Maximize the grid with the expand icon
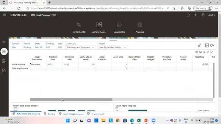Screen dimensions: 221x124 tap(212, 52)
